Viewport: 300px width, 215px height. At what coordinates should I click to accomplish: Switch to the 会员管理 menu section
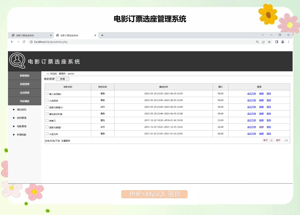pyautogui.click(x=25, y=92)
